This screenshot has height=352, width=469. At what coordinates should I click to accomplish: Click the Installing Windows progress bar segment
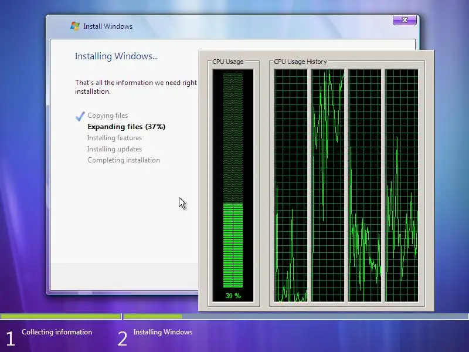[x=296, y=316]
